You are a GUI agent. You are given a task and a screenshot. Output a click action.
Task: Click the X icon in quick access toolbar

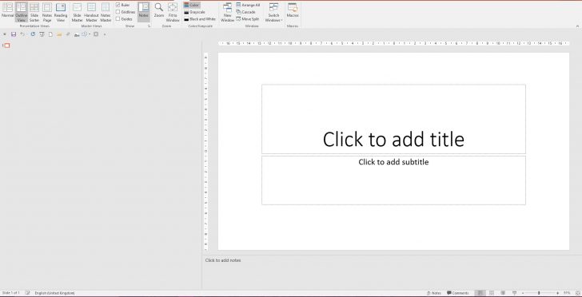(5, 34)
